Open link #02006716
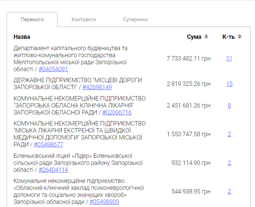255x207 pixels. pyautogui.click(x=117, y=112)
